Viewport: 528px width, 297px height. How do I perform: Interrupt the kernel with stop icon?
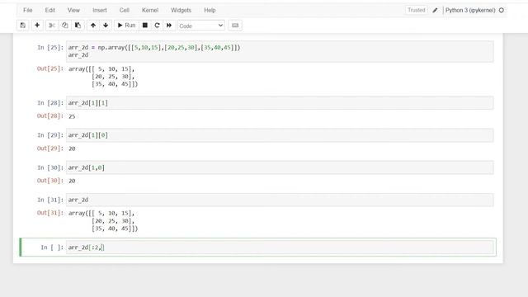tap(145, 26)
